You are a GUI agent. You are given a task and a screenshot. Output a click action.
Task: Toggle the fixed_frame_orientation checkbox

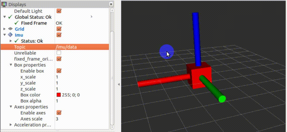pyautogui.click(x=59, y=59)
